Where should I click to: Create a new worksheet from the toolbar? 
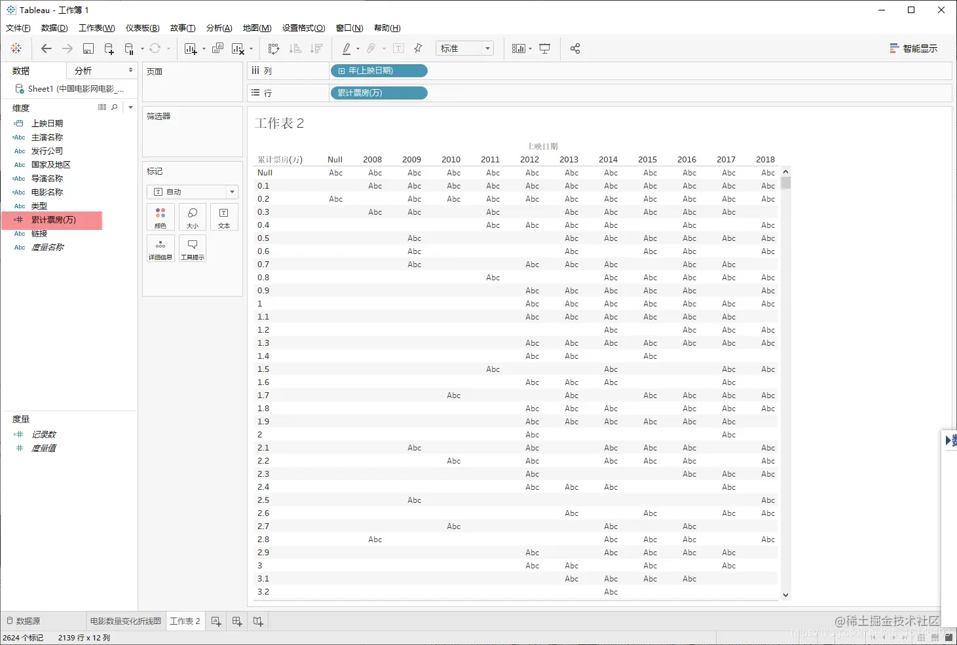click(191, 48)
